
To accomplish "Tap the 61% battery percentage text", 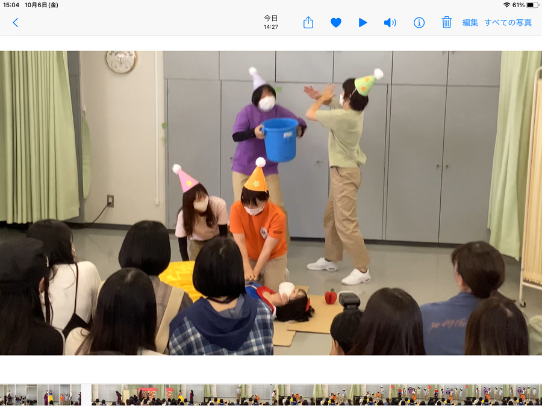I will (518, 5).
